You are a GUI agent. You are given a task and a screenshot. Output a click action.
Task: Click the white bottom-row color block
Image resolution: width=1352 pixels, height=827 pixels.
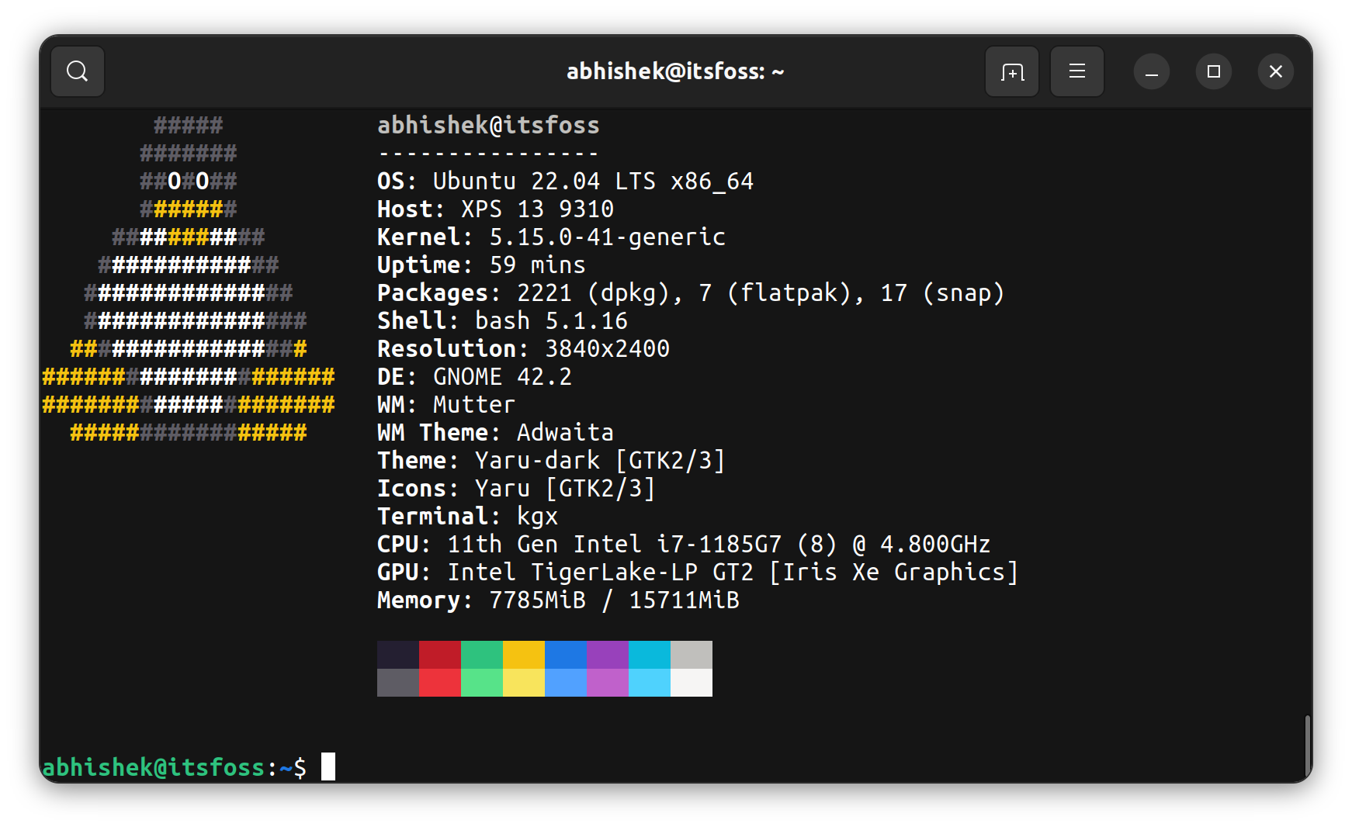click(692, 683)
